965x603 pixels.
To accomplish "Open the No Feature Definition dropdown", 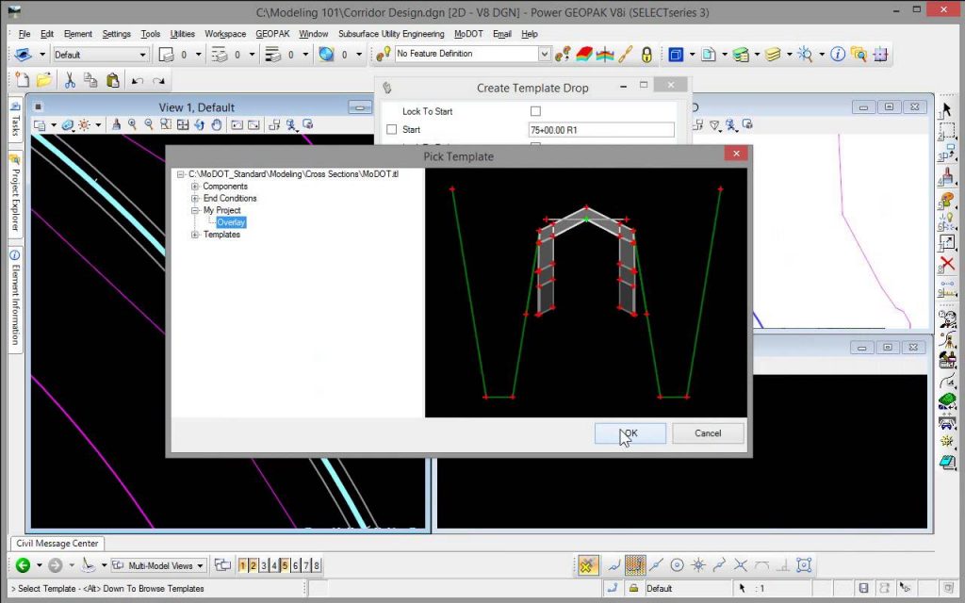I will point(544,54).
